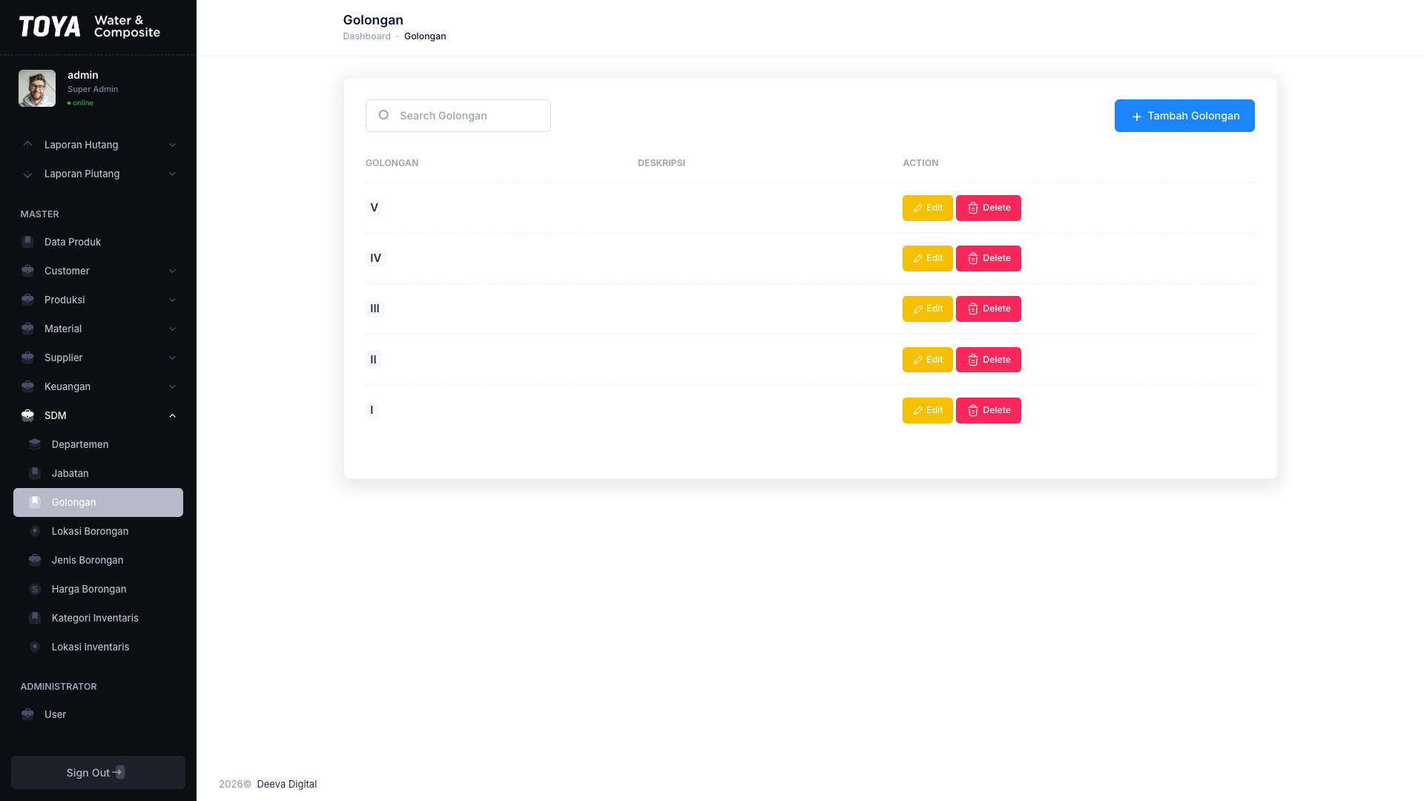Delete golongan V

[x=988, y=208]
